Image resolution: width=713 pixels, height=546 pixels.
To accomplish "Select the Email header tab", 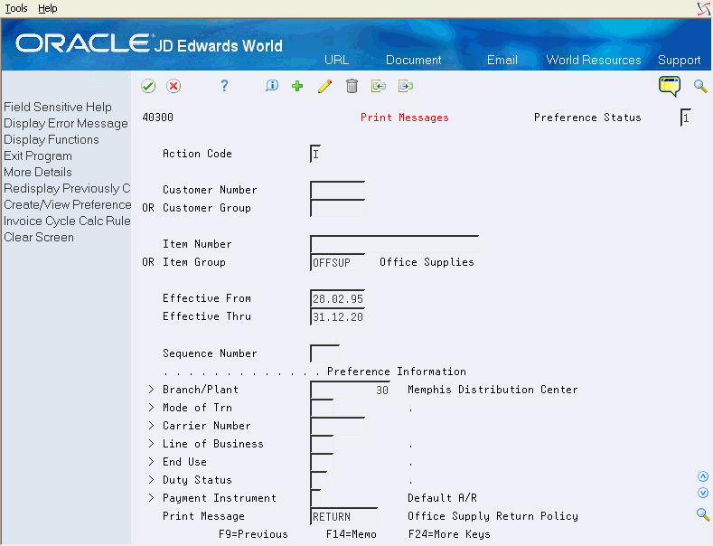I will point(502,60).
